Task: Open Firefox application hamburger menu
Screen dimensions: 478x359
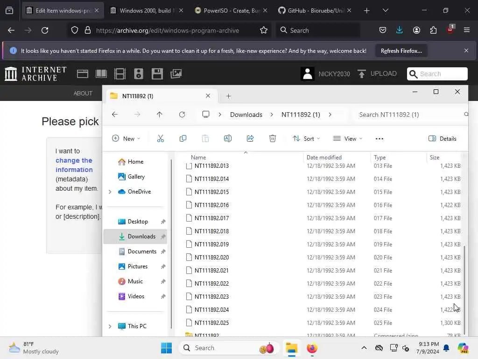Action: point(466,30)
